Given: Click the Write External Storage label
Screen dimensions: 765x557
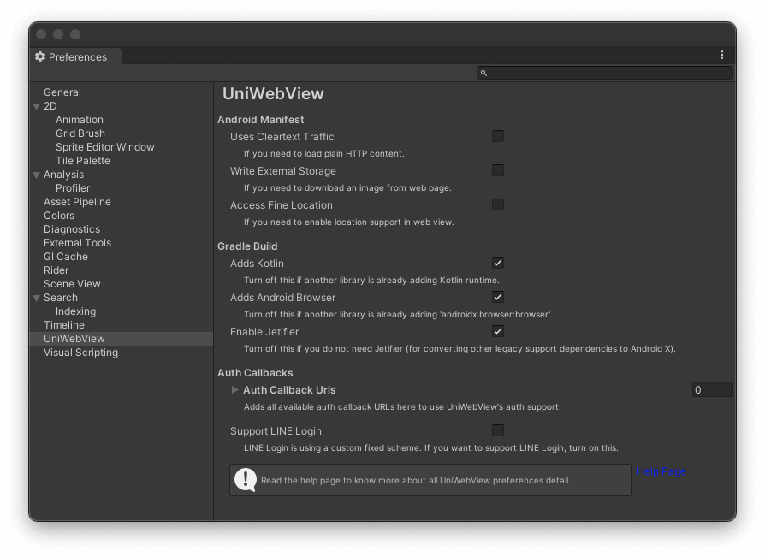Looking at the screenshot, I should point(283,171).
